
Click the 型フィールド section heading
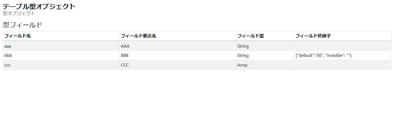pyautogui.click(x=23, y=25)
